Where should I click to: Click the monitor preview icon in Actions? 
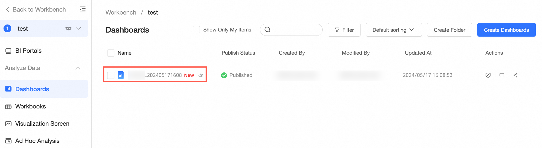[502, 75]
